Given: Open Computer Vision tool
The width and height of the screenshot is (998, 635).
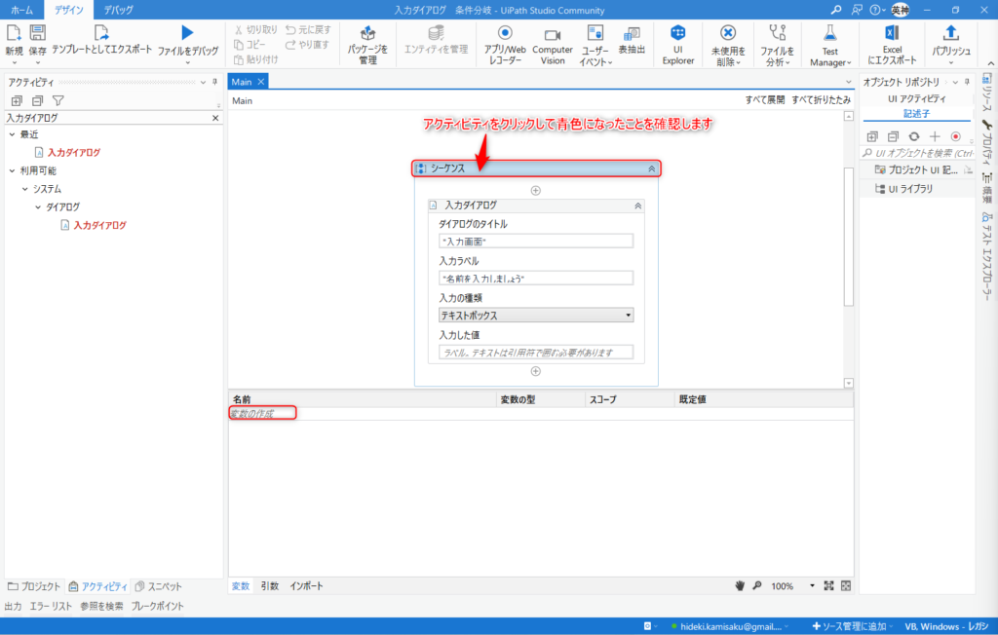Looking at the screenshot, I should tap(553, 46).
